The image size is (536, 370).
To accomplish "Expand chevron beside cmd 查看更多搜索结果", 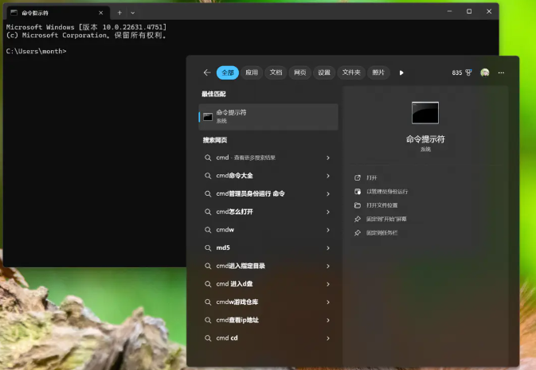I will [328, 158].
